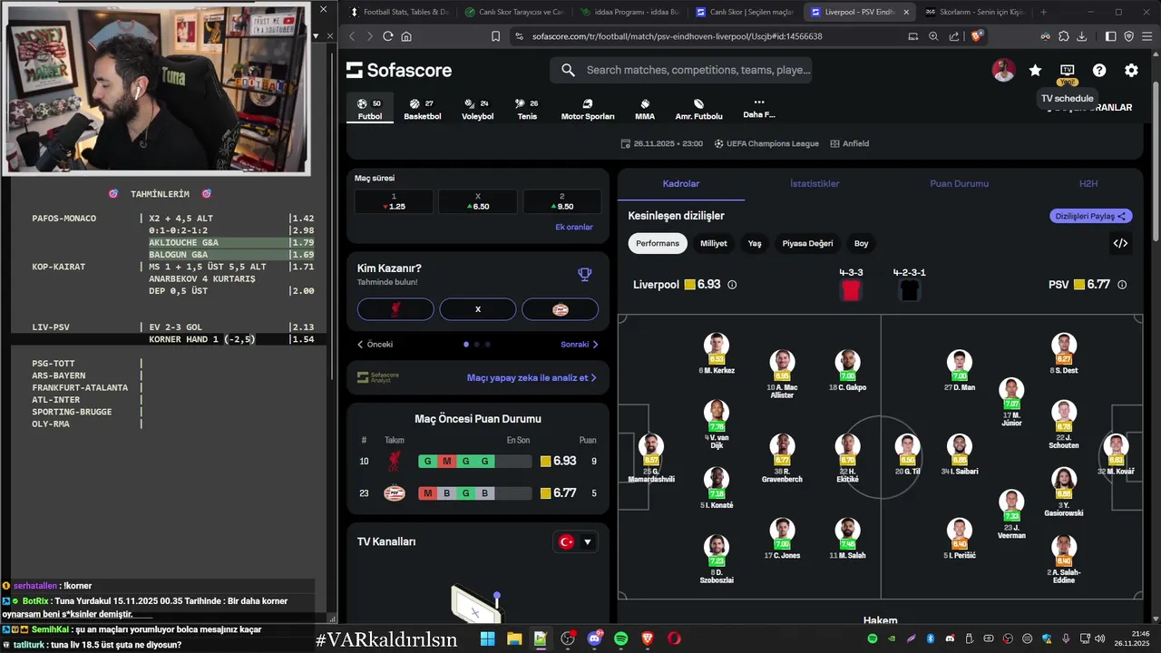
Task: Click the embed code icon for lineups
Action: [1120, 243]
